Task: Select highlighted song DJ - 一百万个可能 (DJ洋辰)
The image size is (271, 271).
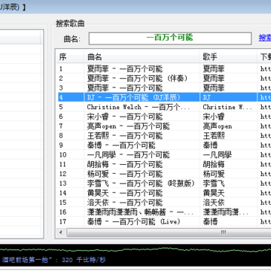Action: tap(134, 97)
